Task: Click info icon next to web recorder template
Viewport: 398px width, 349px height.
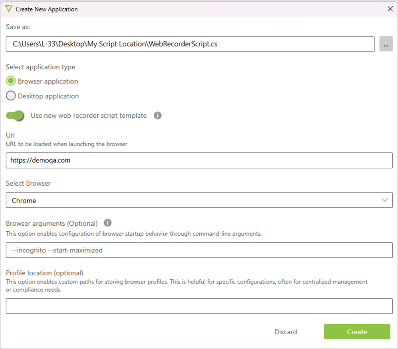Action: (x=158, y=116)
